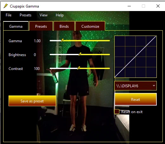Click the gamma curve graph

136,57
